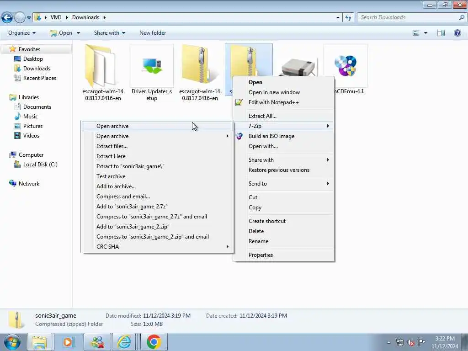Click the taskbar clock showing 3:22 PM
Viewport: 468px width, 351px height.
click(444, 342)
